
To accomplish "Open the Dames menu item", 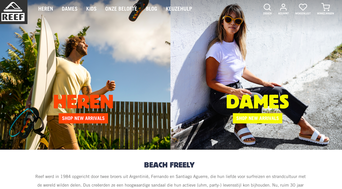I will coord(69,9).
